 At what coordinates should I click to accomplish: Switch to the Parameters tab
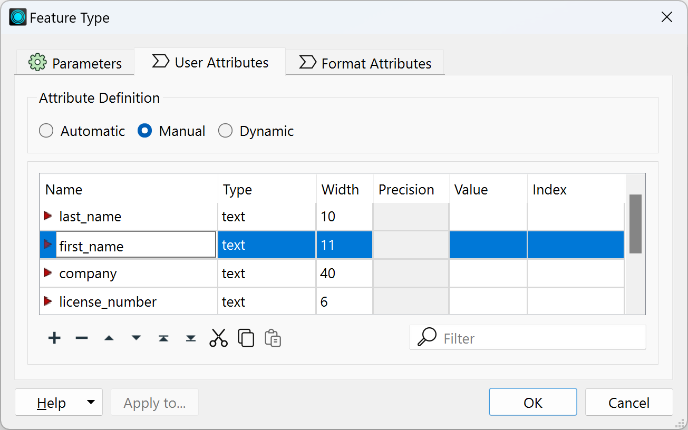(74, 62)
